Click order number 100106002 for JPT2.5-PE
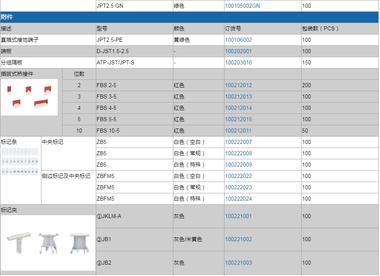 pos(238,40)
